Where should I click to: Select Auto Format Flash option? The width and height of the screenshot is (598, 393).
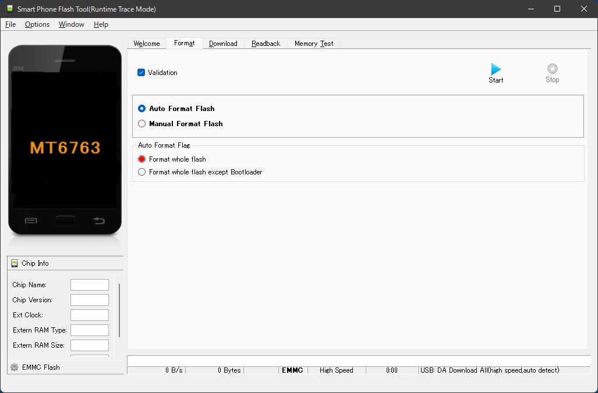(141, 108)
